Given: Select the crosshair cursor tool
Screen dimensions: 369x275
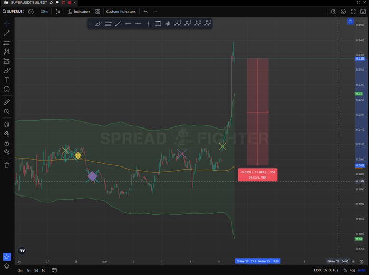Looking at the screenshot, I should point(7,24).
